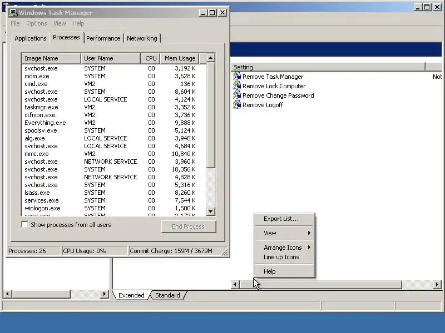Sort processes by Mem Usage column
The image size is (445, 333).
coord(180,58)
